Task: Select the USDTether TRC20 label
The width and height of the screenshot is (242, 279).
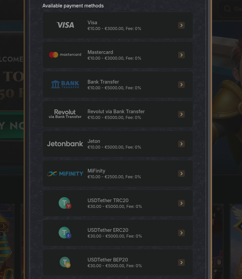Action: [x=108, y=200]
